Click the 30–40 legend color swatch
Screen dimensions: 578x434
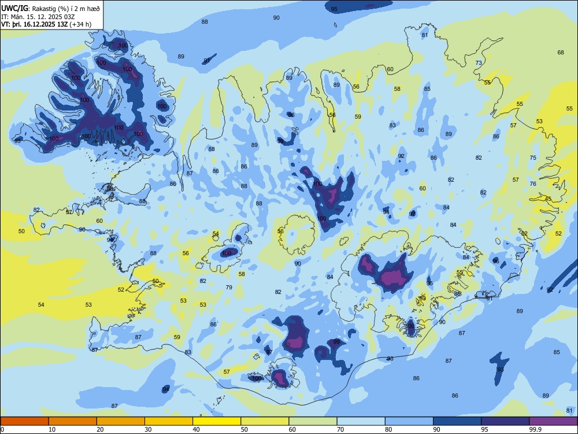169,421
